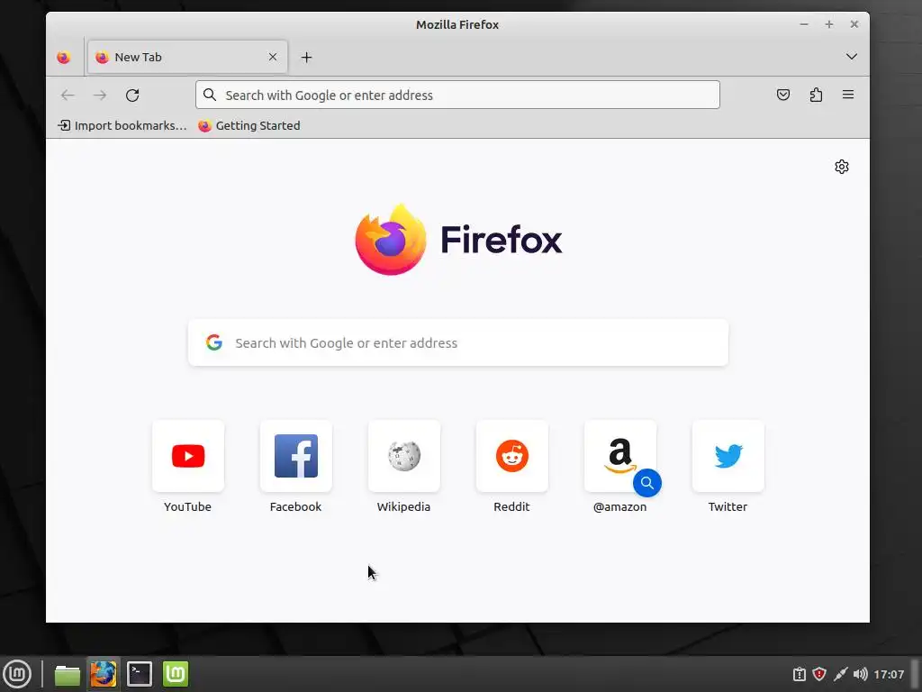Viewport: 922px width, 692px height.
Task: Maximize the Mozilla Firefox window
Action: pyautogui.click(x=829, y=24)
